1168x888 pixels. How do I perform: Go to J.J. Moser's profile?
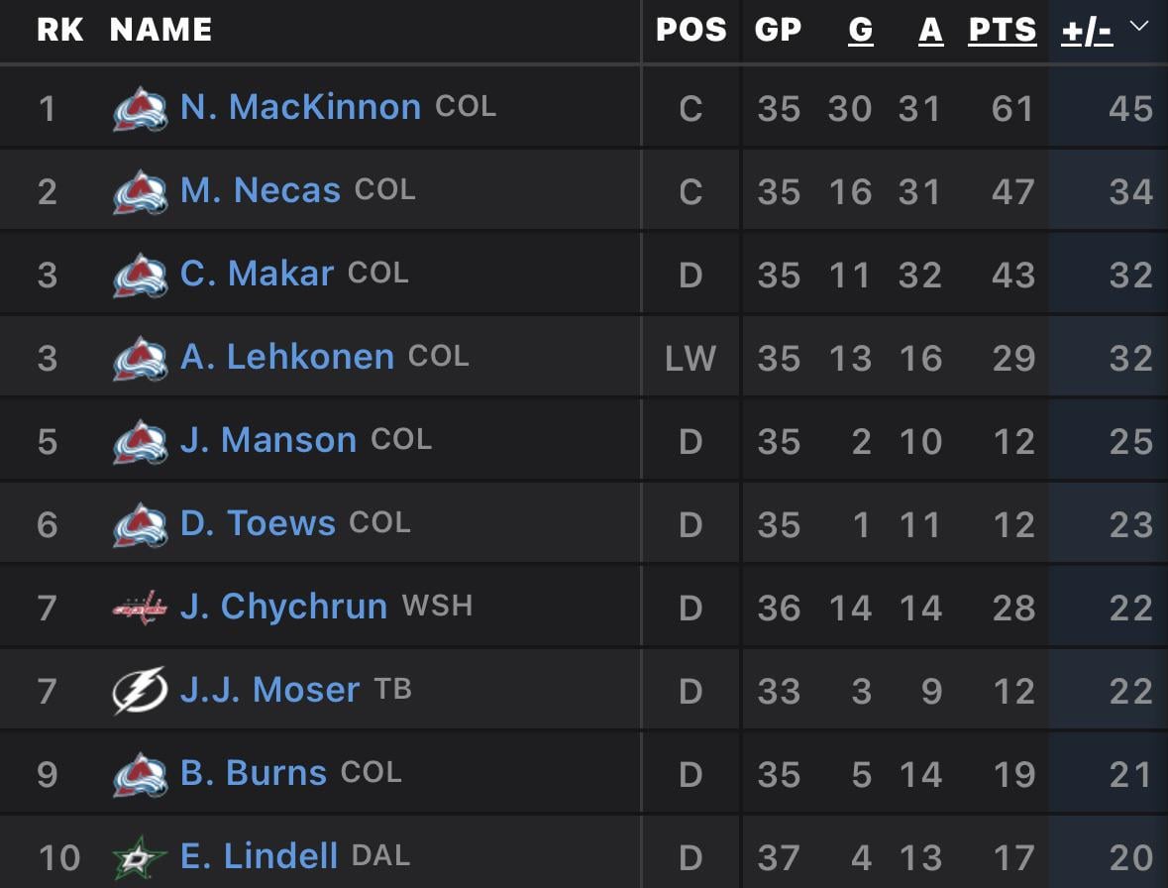tap(269, 690)
